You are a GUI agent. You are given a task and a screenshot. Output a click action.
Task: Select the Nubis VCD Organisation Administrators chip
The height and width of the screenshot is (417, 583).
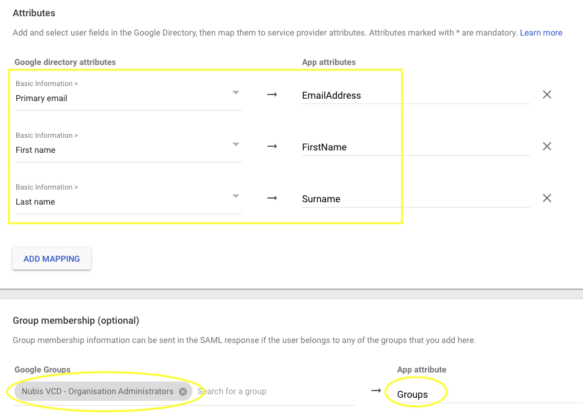(97, 391)
